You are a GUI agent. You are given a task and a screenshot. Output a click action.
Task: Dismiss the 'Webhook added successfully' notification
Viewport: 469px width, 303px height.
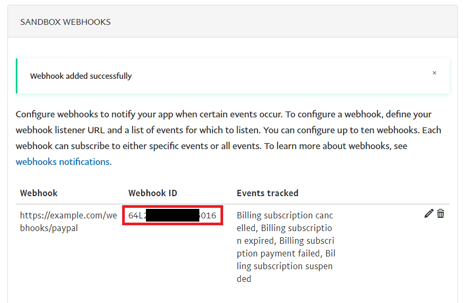coord(434,73)
